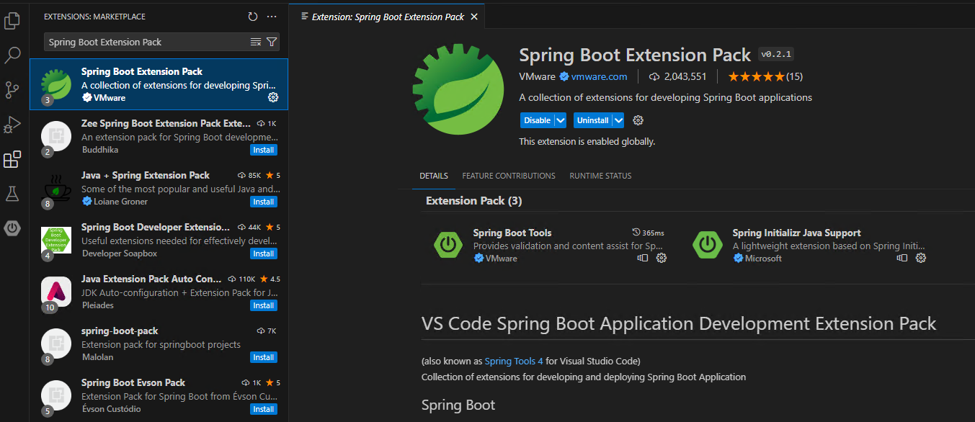This screenshot has height=422, width=975.
Task: Install the Java + Spring Extension Pack
Action: pyautogui.click(x=264, y=202)
